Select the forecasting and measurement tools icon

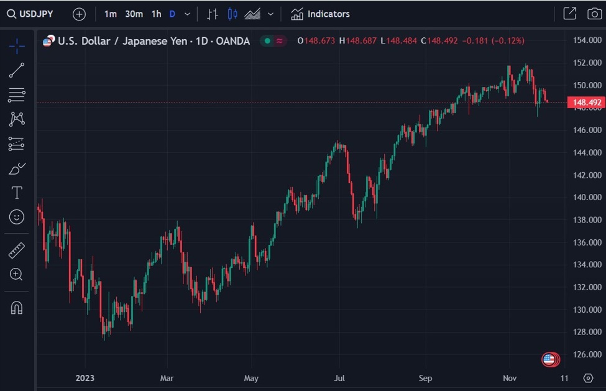17,144
